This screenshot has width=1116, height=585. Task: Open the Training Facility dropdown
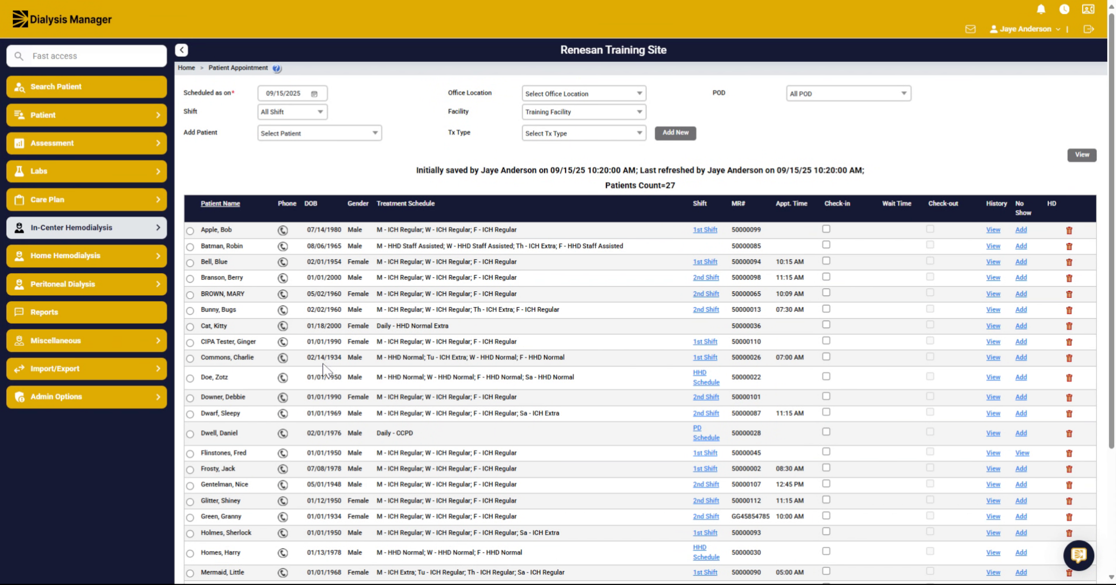(x=584, y=112)
